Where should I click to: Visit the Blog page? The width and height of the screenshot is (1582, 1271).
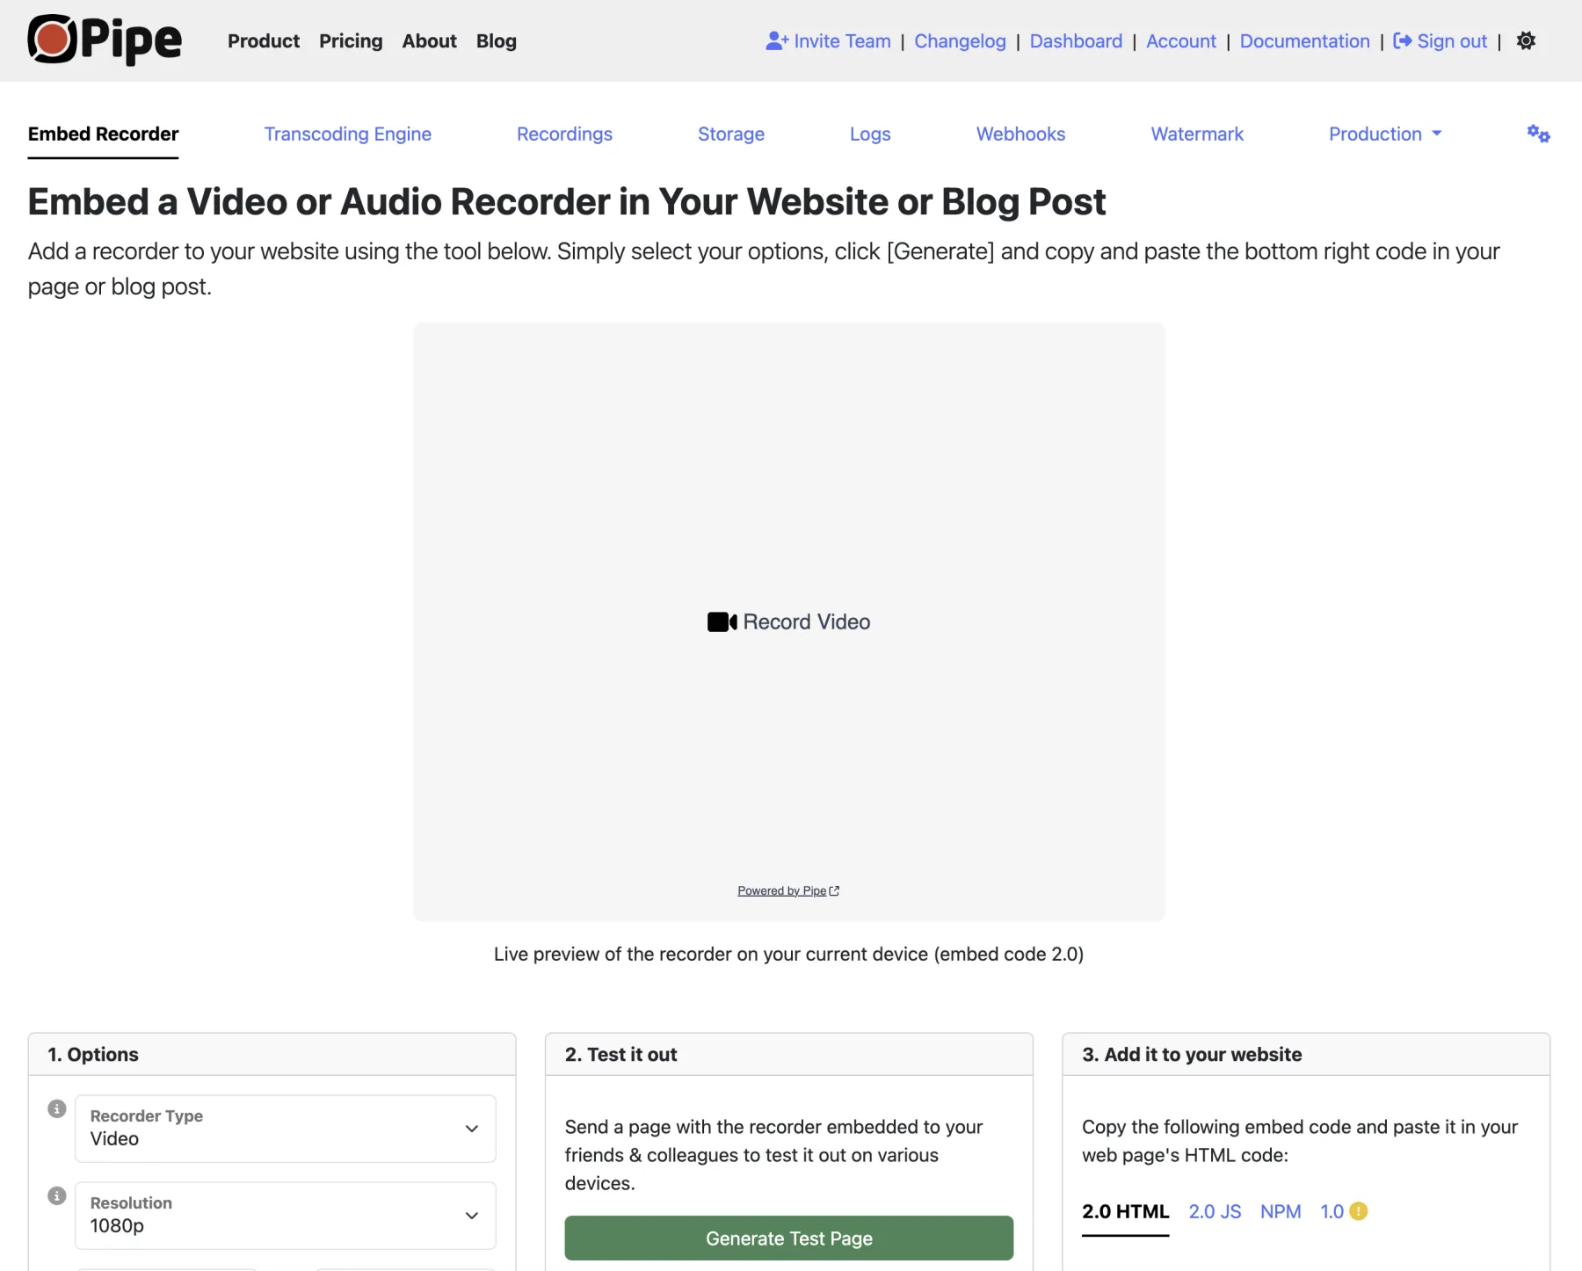497,41
